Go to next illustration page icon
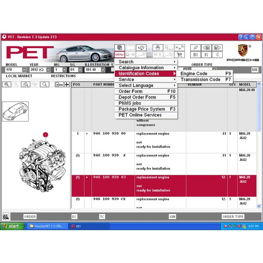Screen dimensions: 263x263 point(217,48)
